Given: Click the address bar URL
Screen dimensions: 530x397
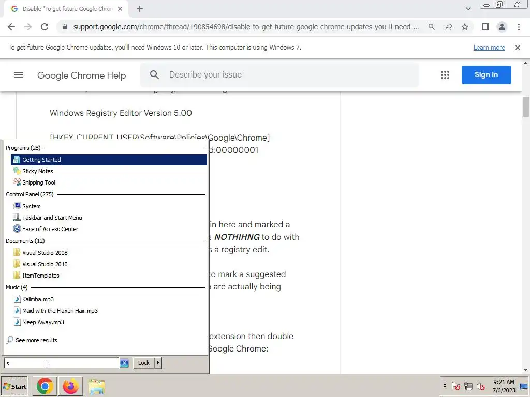Looking at the screenshot, I should click(x=246, y=27).
